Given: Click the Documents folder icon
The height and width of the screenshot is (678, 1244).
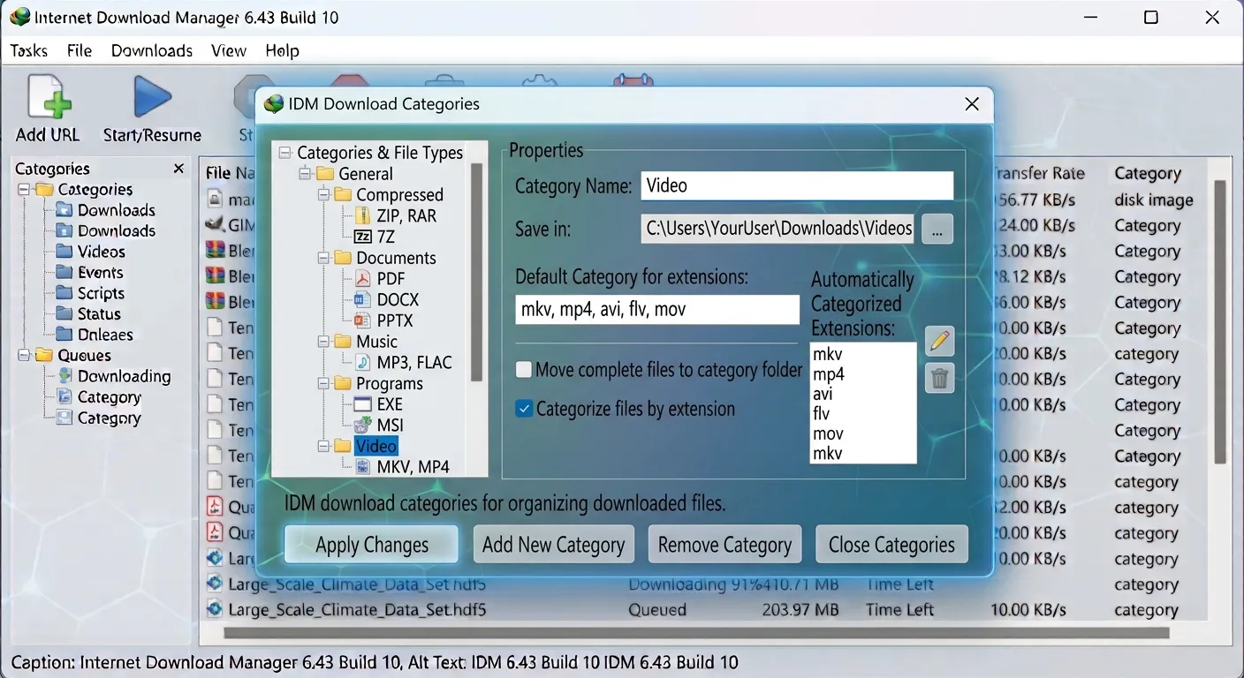Looking at the screenshot, I should point(343,259).
